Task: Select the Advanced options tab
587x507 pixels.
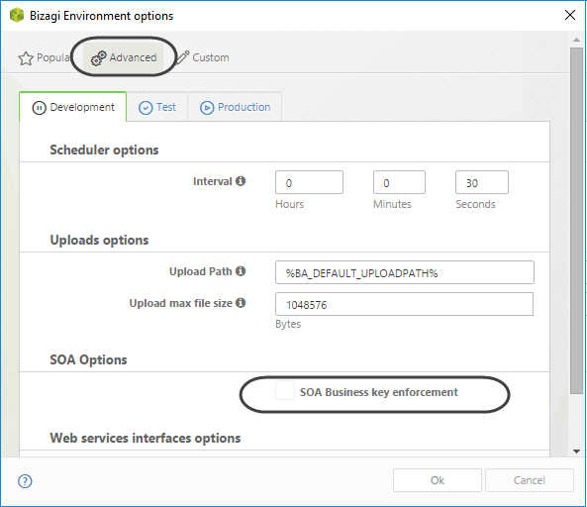Action: click(x=124, y=57)
